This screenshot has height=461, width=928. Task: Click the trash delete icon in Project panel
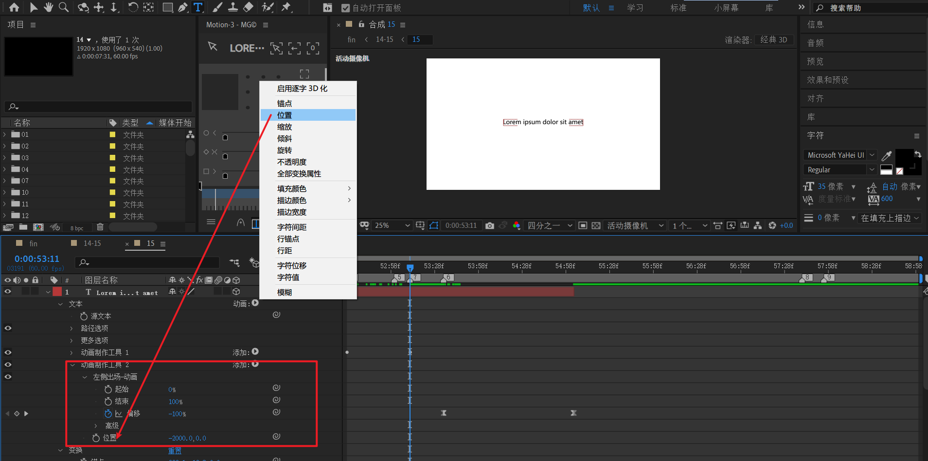(100, 227)
